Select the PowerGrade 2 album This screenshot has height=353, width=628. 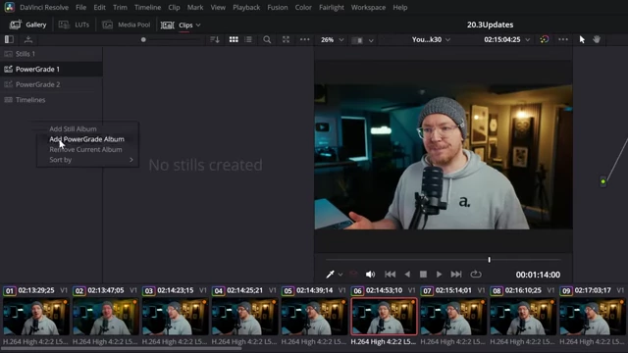pyautogui.click(x=51, y=84)
